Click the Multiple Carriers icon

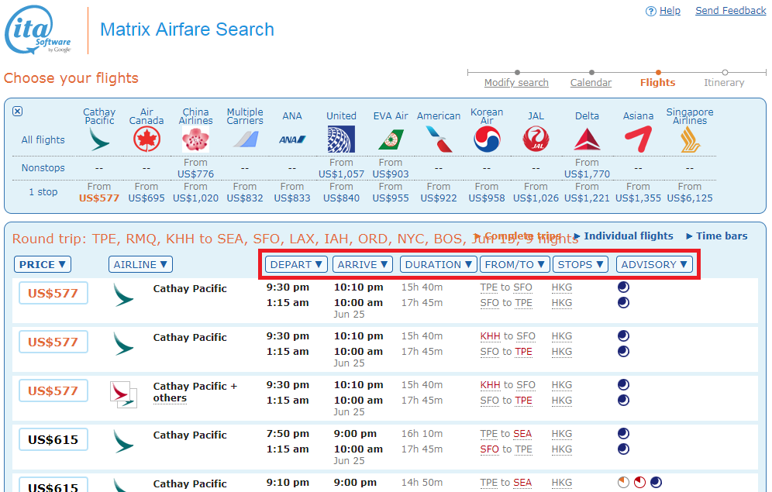[246, 139]
